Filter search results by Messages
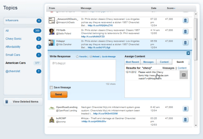The height and width of the screenshot is (139, 203). tap(168, 68)
